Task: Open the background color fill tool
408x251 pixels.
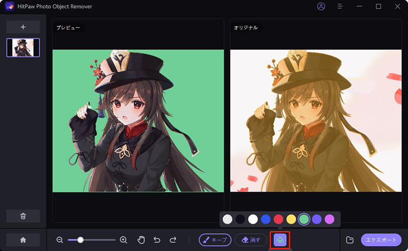Action: click(280, 240)
